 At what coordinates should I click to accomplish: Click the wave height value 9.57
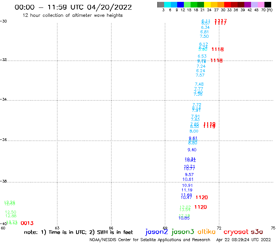click(x=189, y=175)
